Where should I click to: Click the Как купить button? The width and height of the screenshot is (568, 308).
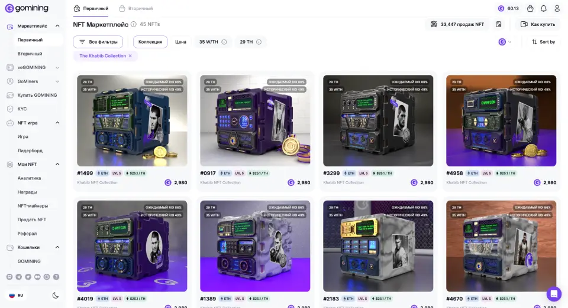[x=538, y=24]
